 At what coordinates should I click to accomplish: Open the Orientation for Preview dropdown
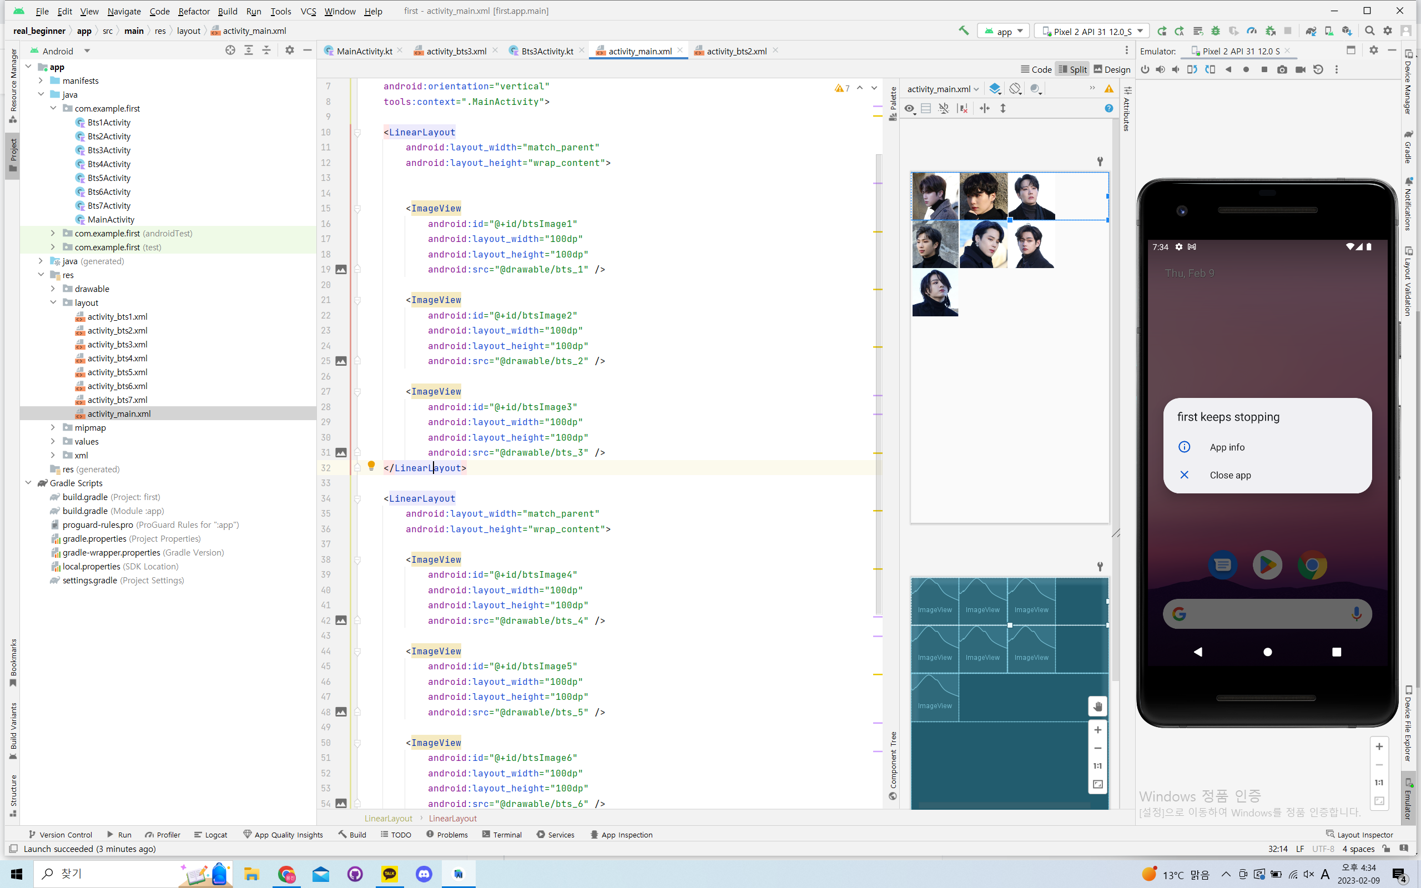1015,89
